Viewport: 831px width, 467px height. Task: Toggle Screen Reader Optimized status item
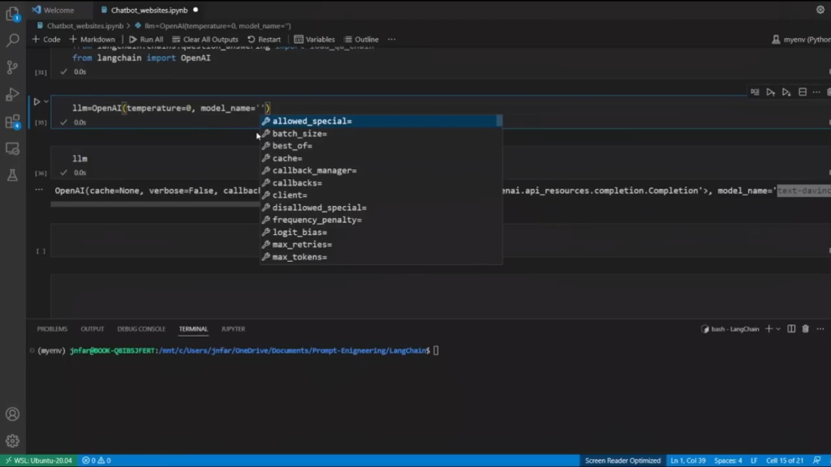(x=622, y=461)
